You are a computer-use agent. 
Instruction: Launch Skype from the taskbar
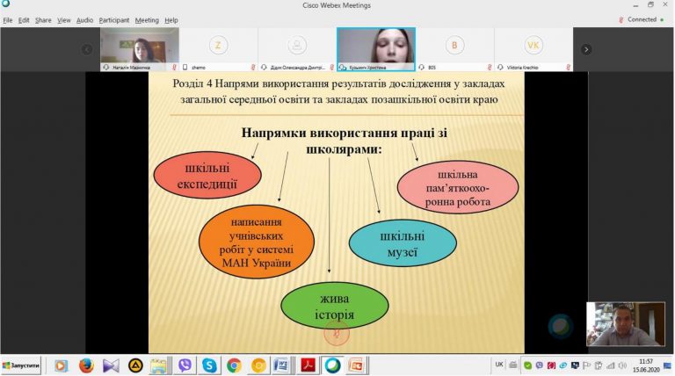point(209,365)
